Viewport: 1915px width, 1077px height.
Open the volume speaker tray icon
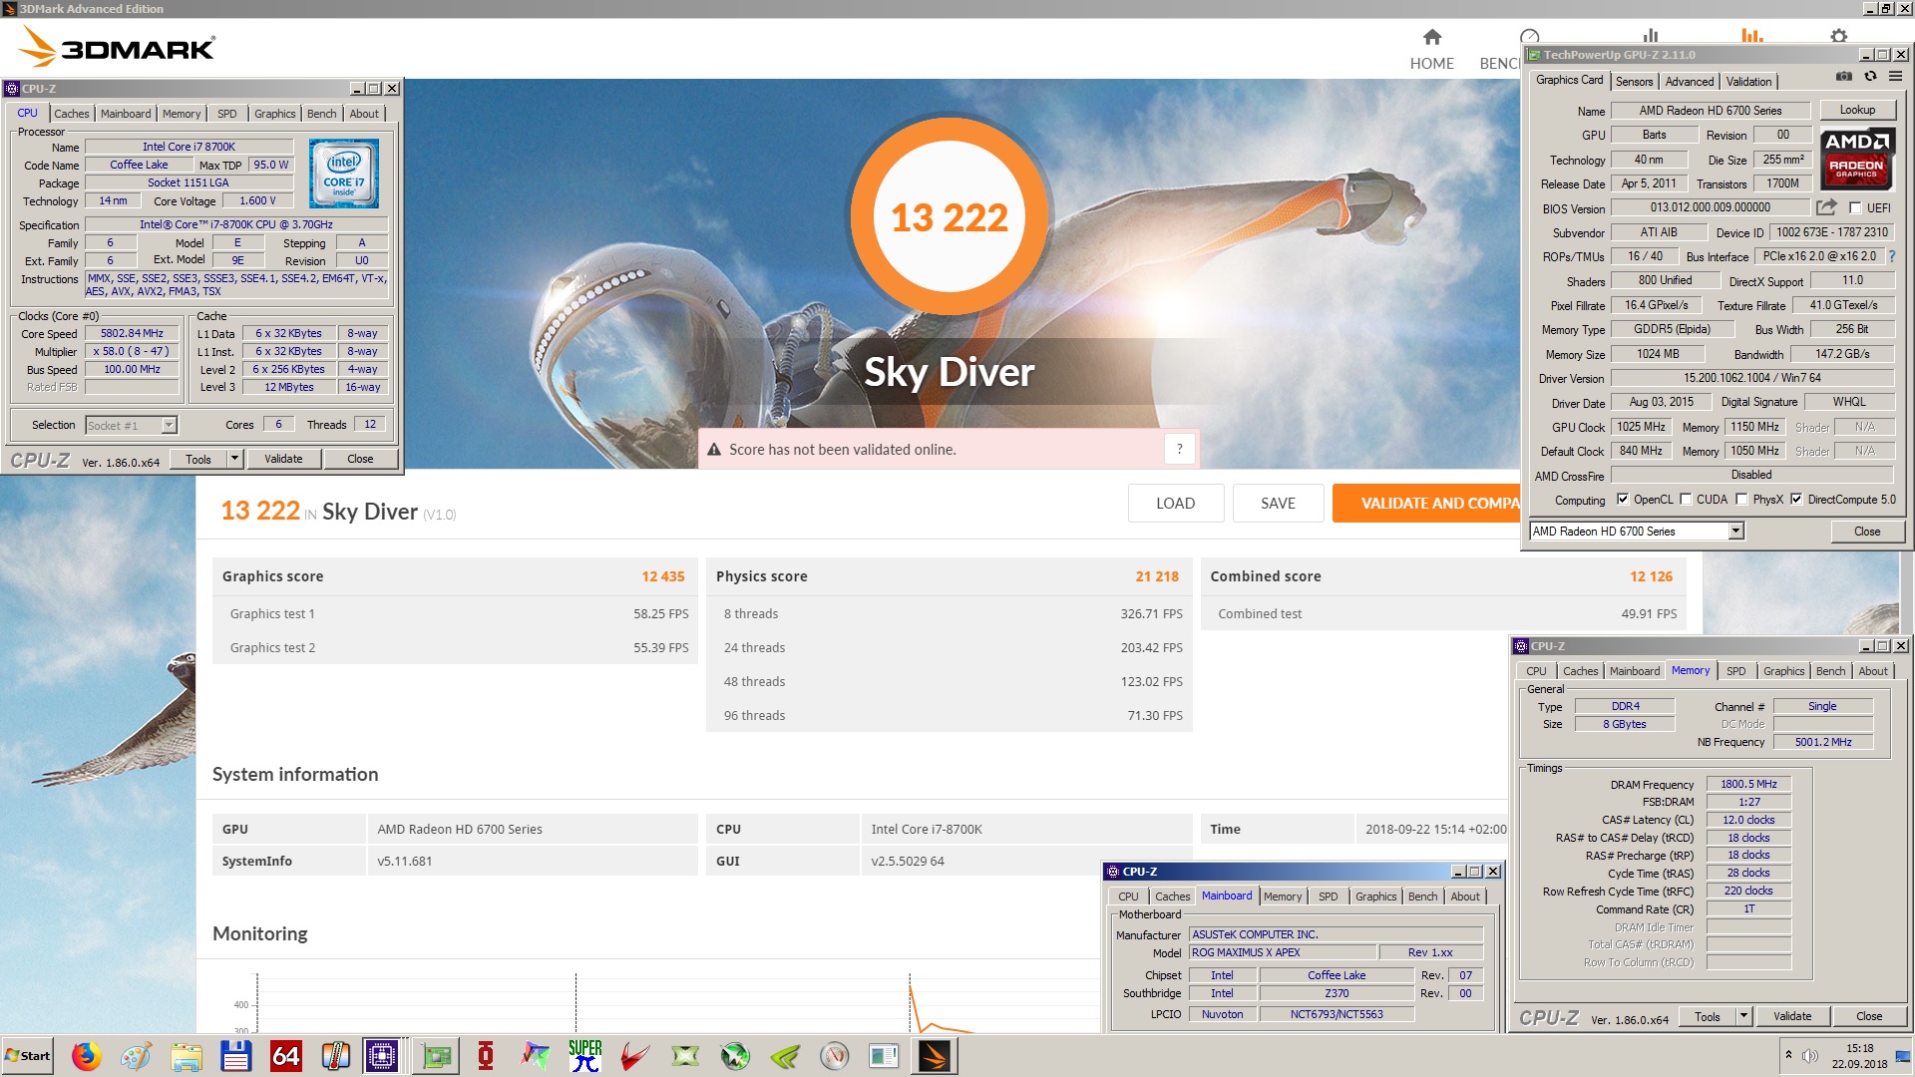coord(1810,1056)
